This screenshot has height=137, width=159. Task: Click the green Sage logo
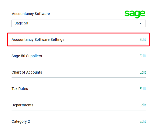coord(135,14)
